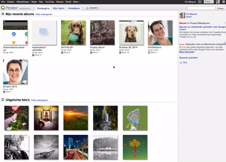Open the 2015-02-20 dog album thumbnail

[x=73, y=33]
